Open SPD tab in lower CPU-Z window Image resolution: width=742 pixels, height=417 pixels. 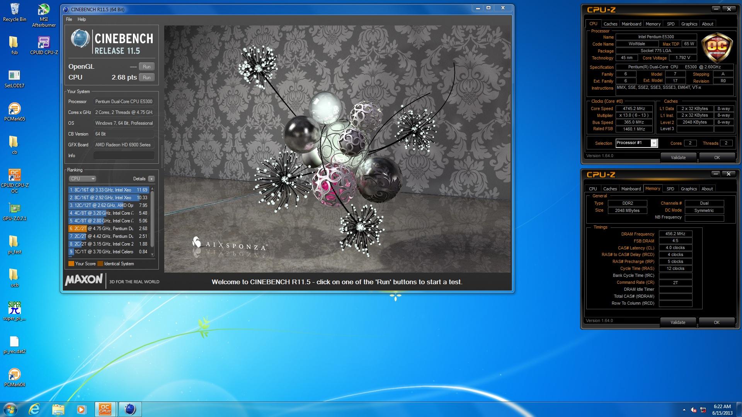click(671, 189)
